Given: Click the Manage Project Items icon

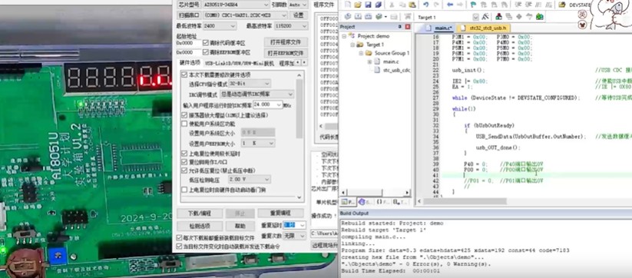Looking at the screenshot, I should pos(498,17).
